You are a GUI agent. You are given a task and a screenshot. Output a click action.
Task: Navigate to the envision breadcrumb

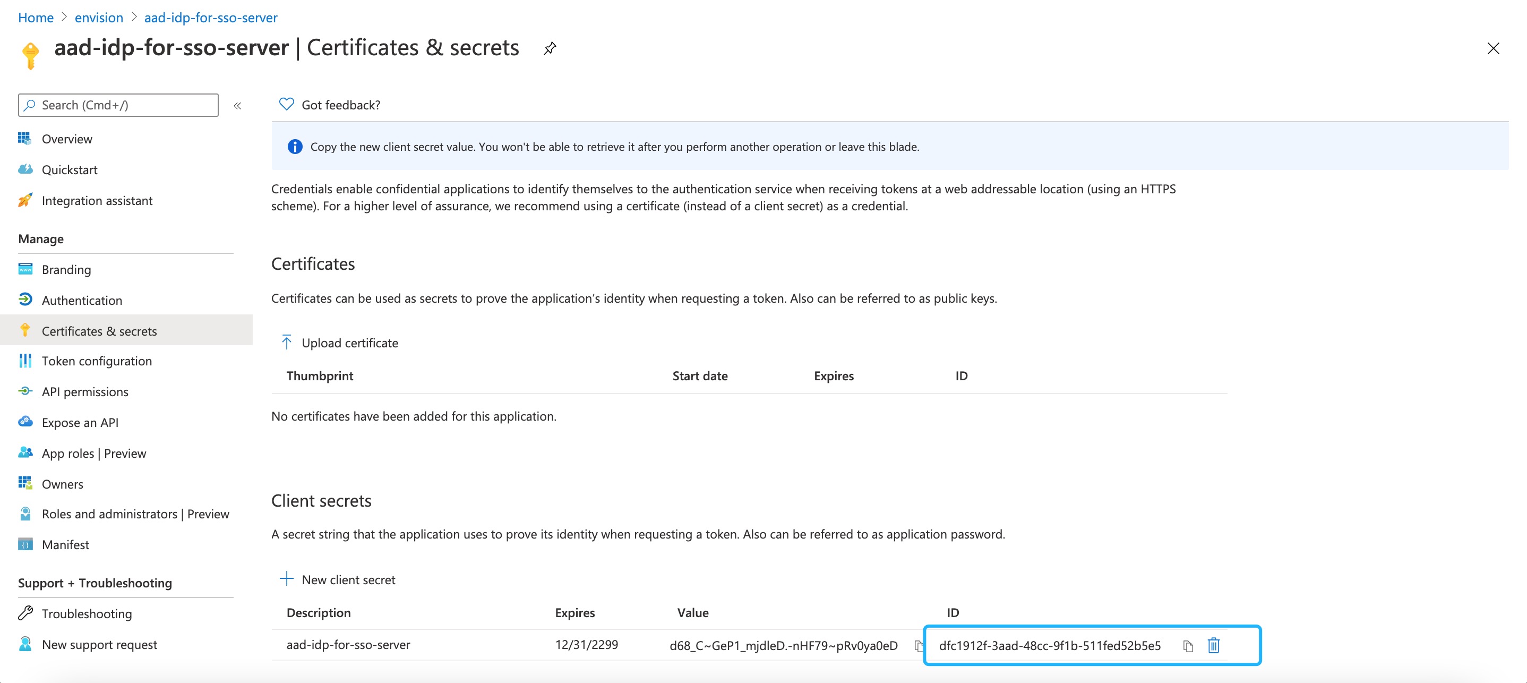tap(98, 17)
